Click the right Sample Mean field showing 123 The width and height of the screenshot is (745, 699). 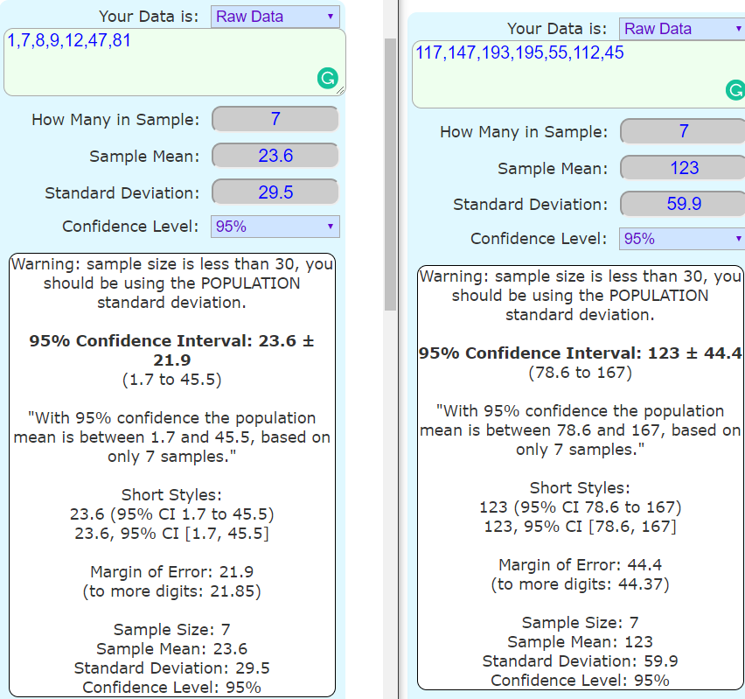pos(683,168)
